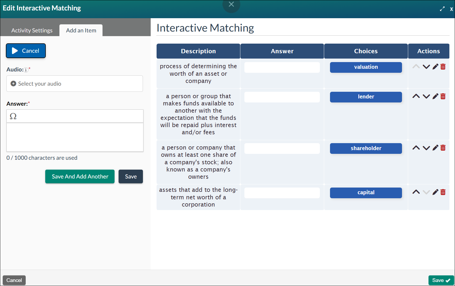The image size is (455, 286).
Task: Delete the "capital" row
Action: [x=443, y=192]
